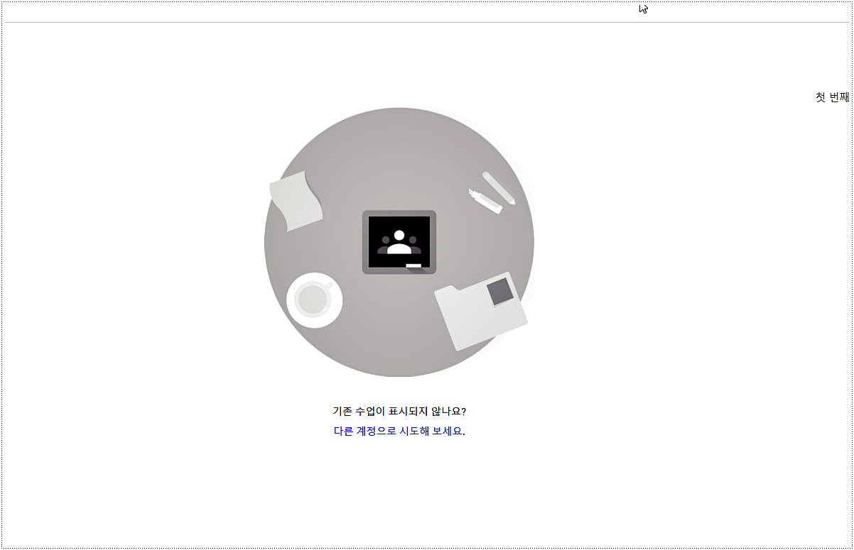Click the Google Classroom chalkboard icon
The image size is (854, 550).
(399, 242)
